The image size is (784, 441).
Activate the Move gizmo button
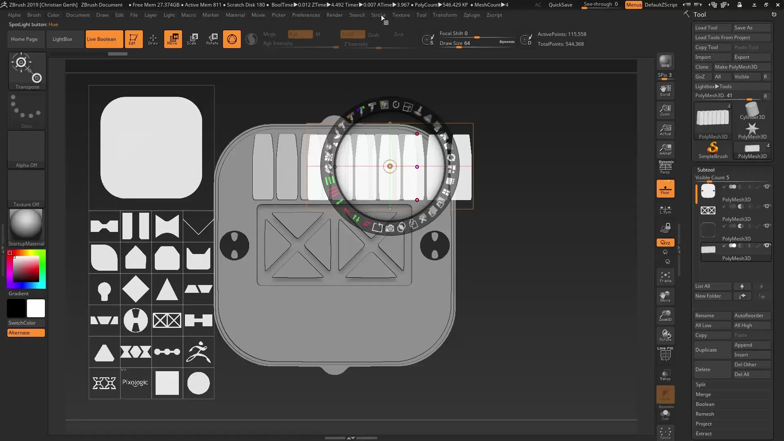pyautogui.click(x=173, y=39)
